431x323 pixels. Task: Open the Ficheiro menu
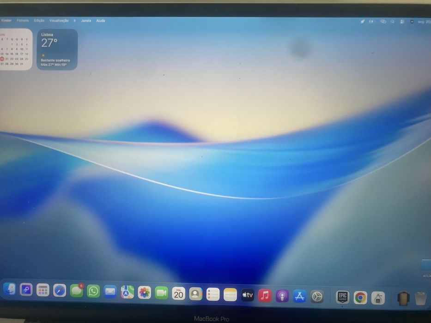pyautogui.click(x=23, y=20)
